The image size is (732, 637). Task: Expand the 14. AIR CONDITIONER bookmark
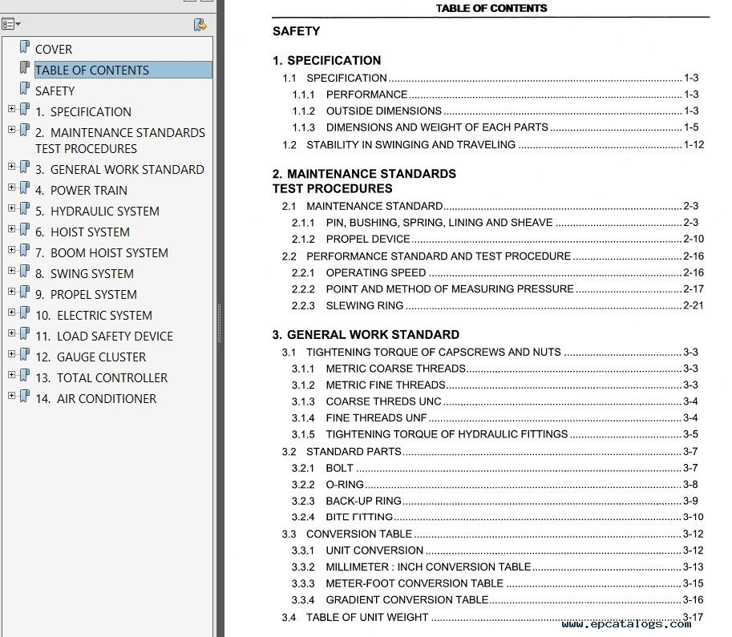click(12, 395)
